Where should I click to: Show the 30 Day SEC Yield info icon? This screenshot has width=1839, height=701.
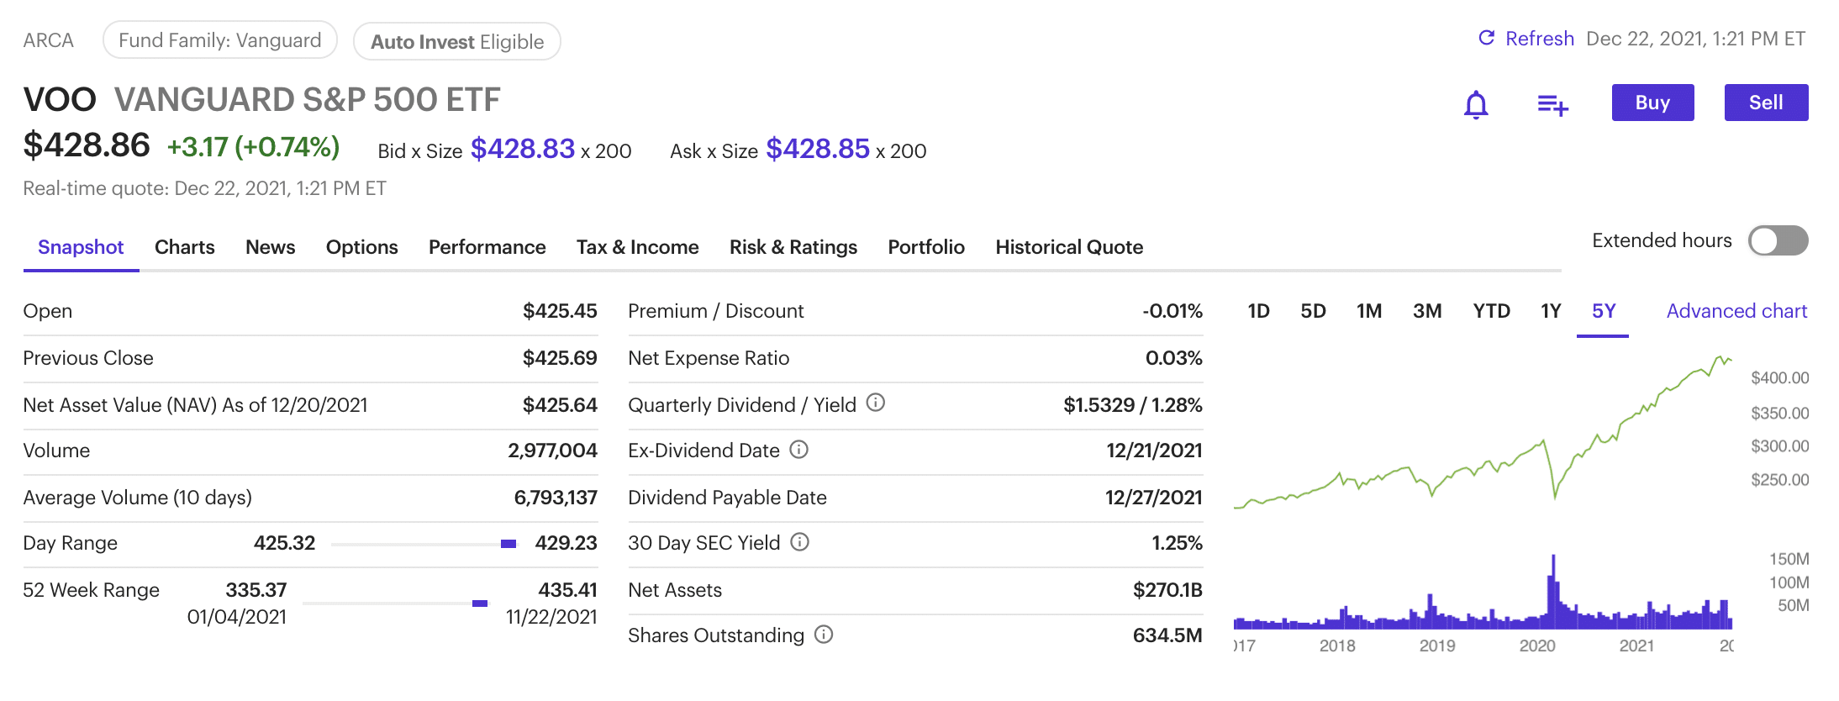point(799,542)
